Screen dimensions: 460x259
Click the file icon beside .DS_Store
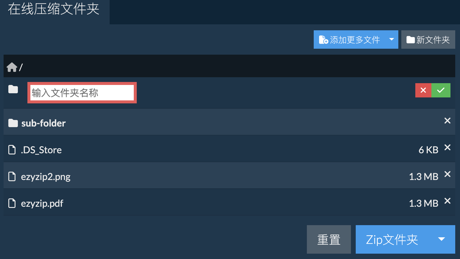pyautogui.click(x=12, y=150)
